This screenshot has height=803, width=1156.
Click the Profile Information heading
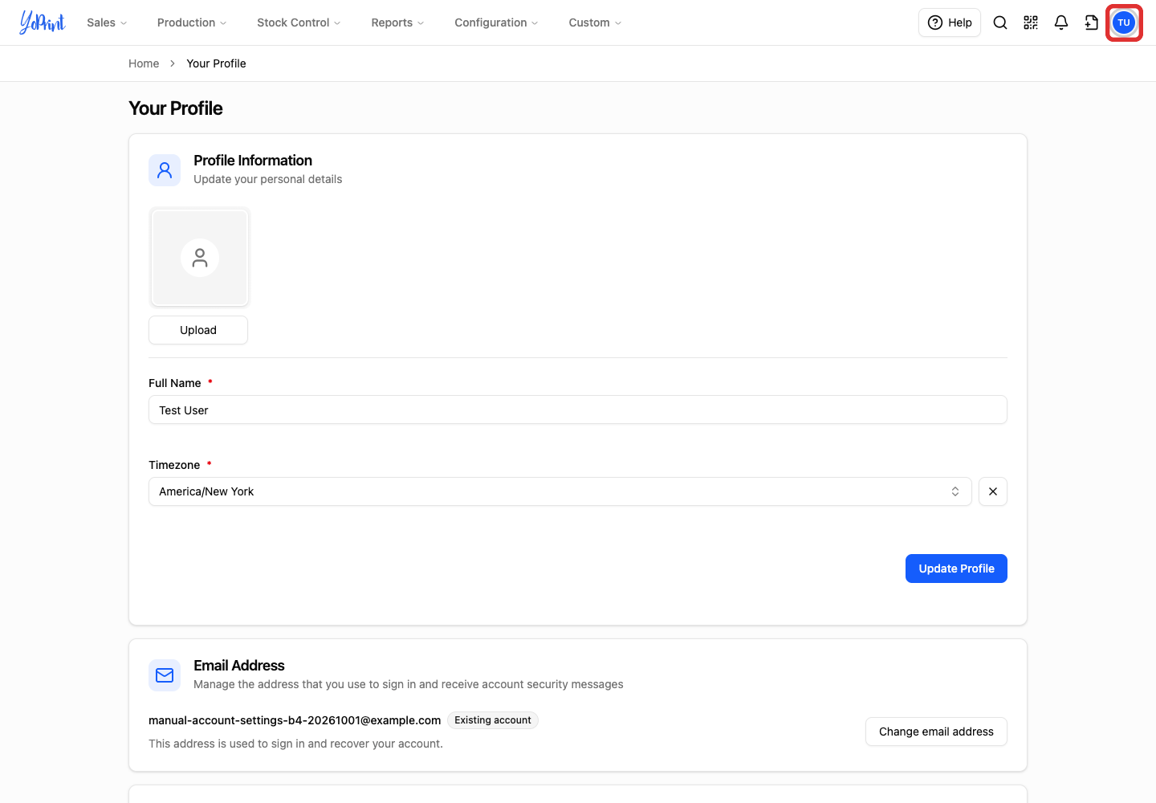253,161
